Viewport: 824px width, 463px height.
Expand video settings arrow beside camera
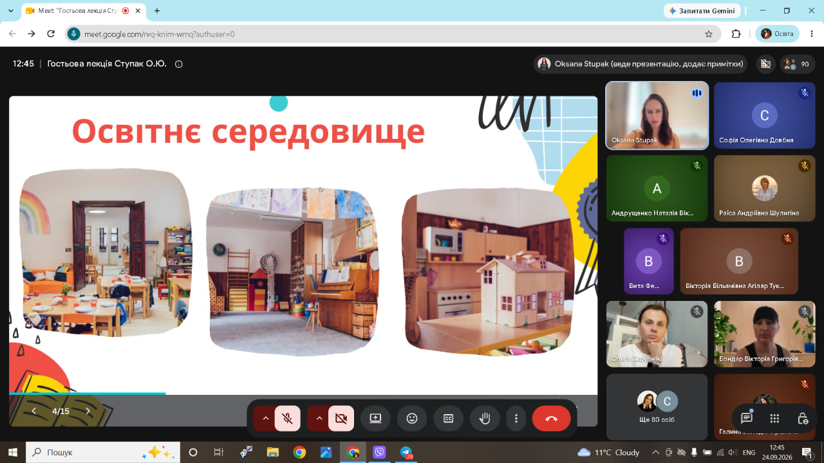[319, 419]
